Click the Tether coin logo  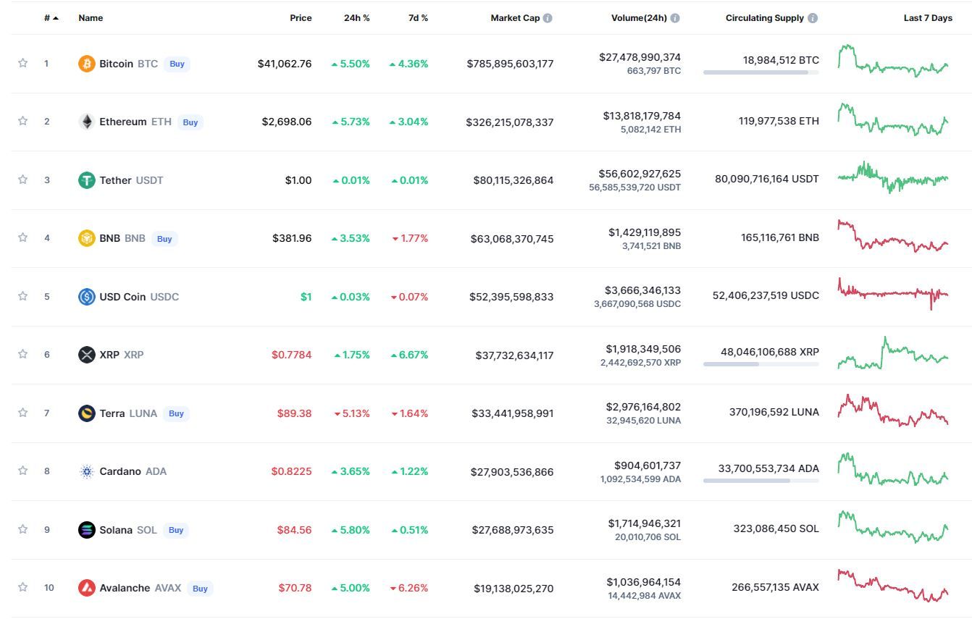click(x=87, y=180)
